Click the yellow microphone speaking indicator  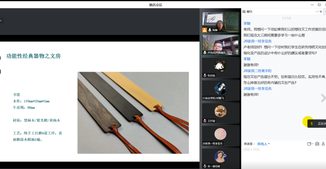point(308,121)
